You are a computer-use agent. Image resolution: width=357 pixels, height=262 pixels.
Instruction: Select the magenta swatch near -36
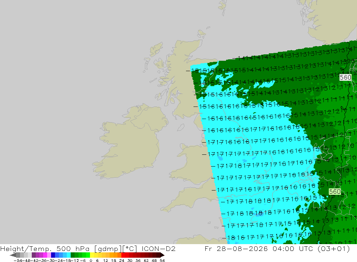pos(45,255)
